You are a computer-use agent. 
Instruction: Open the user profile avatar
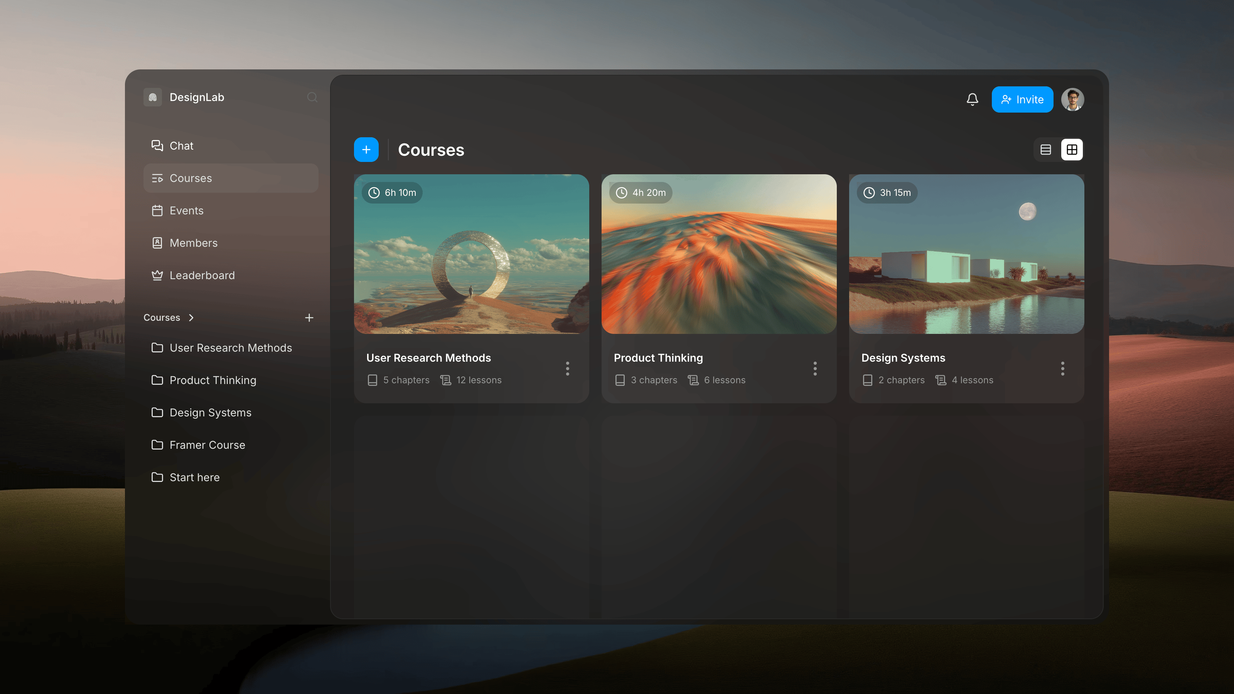point(1072,99)
